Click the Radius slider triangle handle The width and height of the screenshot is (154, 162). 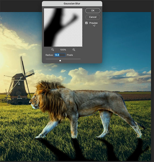[60, 60]
